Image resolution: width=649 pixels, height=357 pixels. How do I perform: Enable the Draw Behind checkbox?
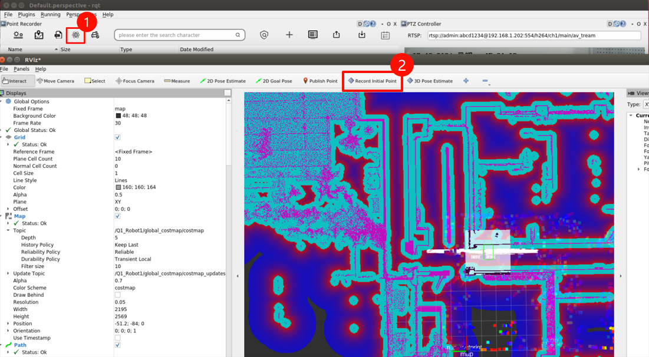point(118,295)
